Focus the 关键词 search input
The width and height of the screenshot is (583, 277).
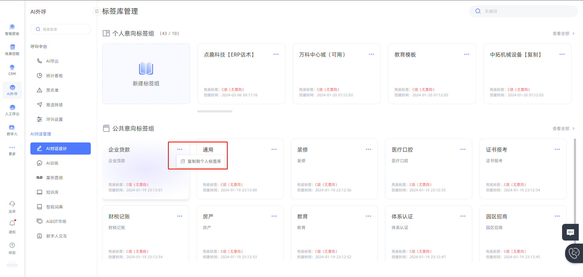click(523, 11)
